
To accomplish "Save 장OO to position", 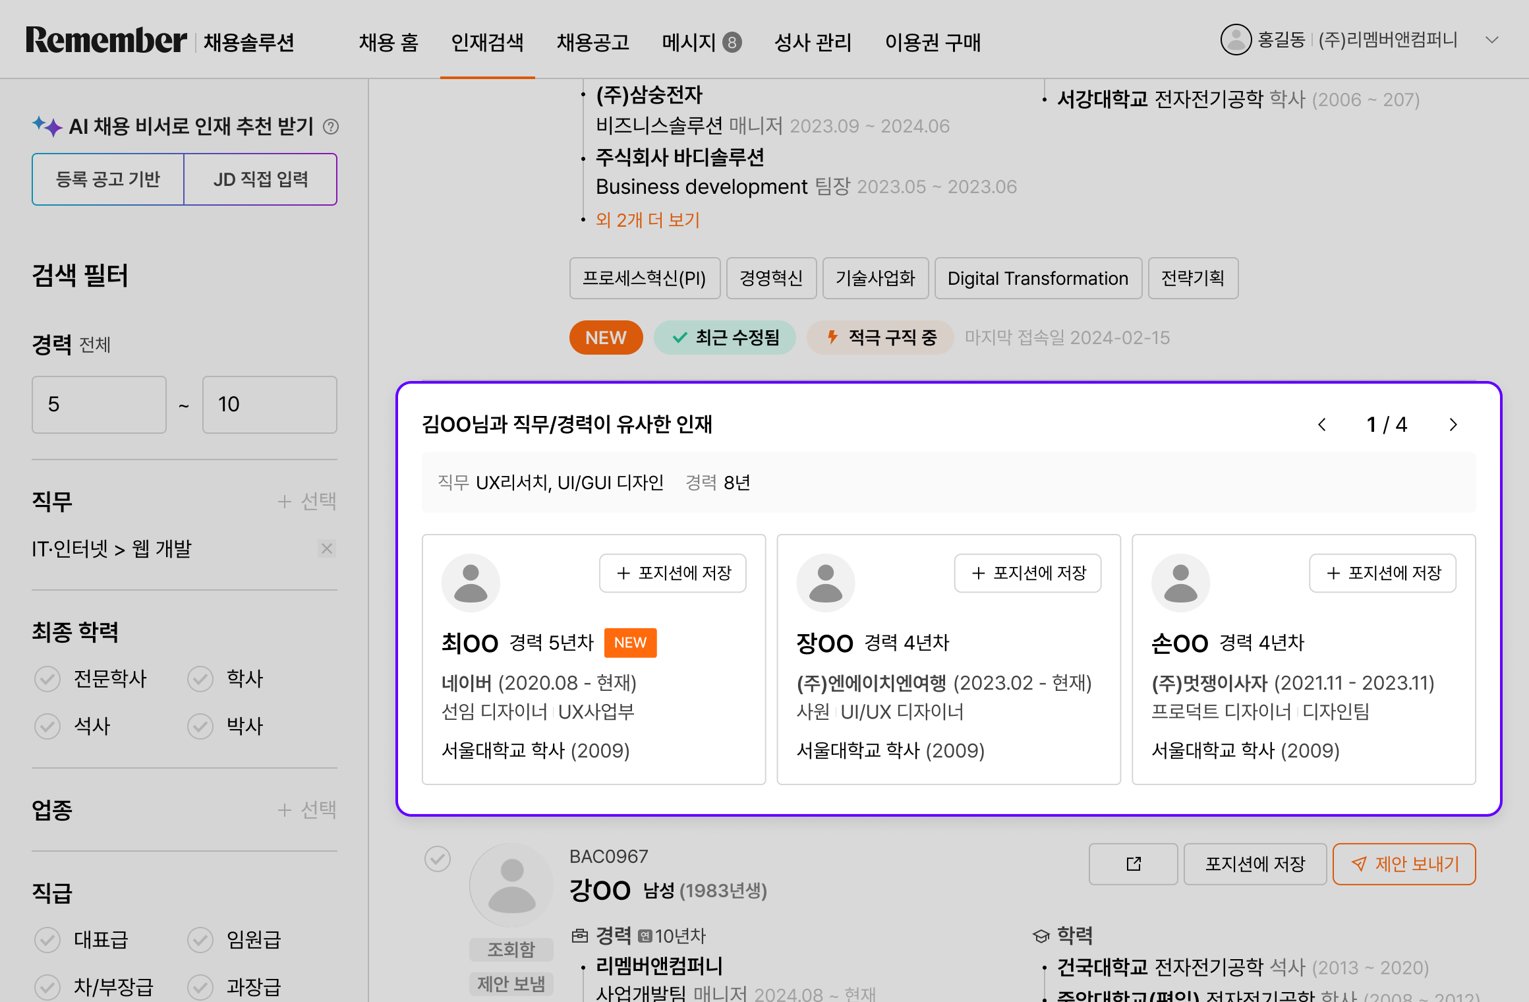I will click(x=1027, y=573).
